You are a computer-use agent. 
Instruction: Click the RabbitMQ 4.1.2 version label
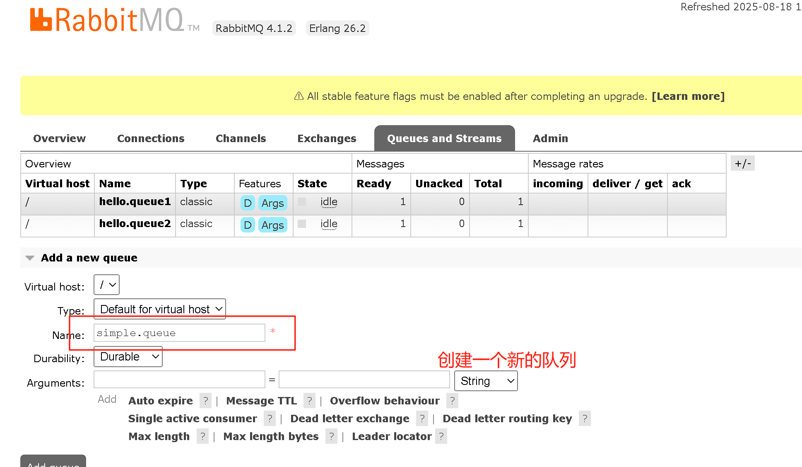(254, 28)
